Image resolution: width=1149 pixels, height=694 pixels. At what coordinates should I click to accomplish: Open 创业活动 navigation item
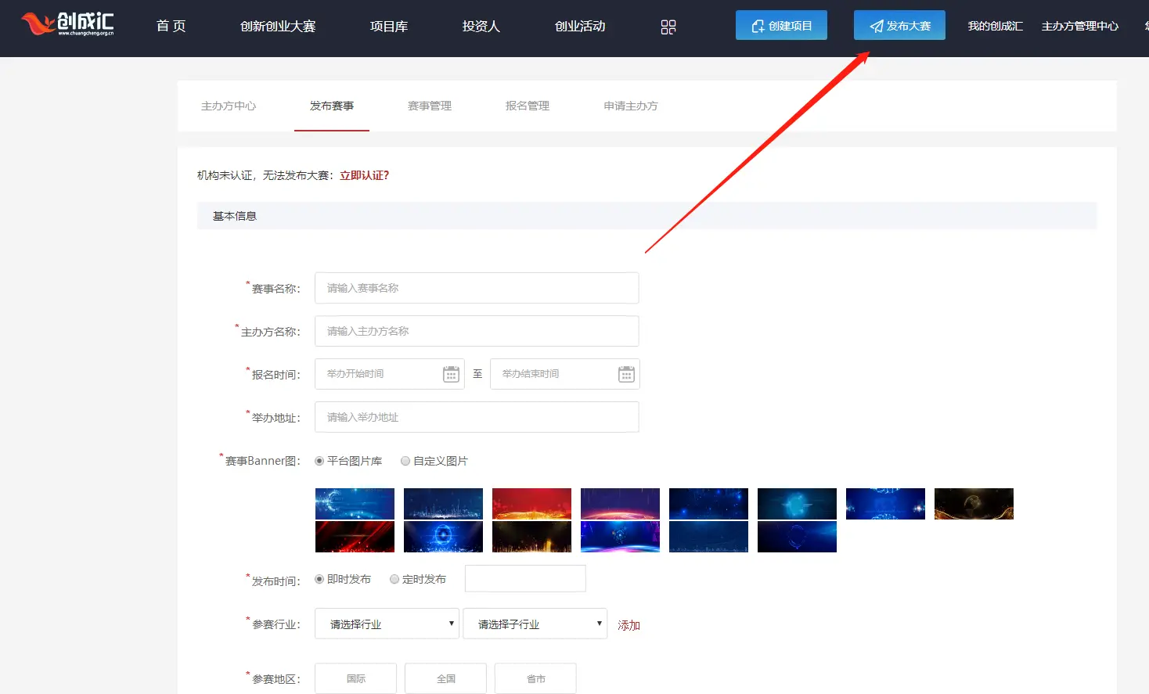(580, 26)
